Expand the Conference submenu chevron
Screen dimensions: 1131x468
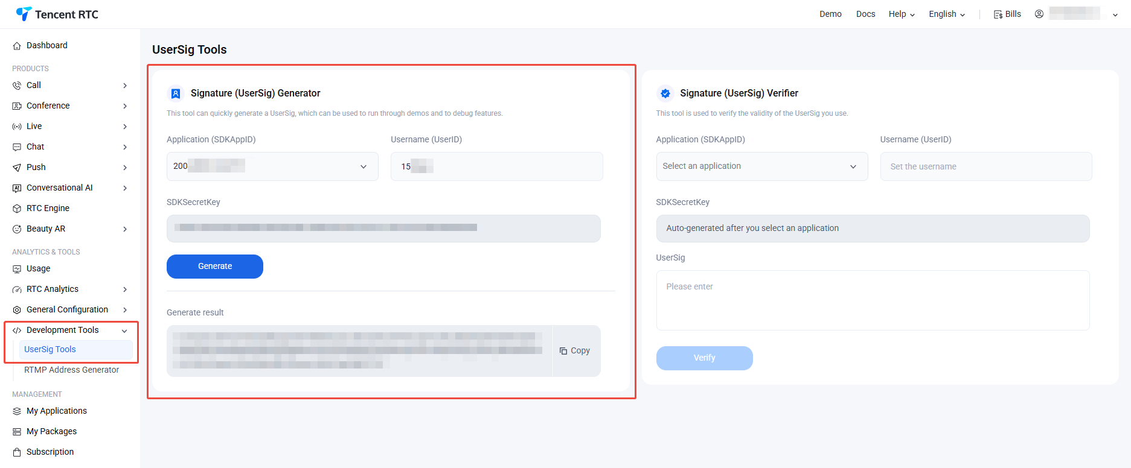click(125, 106)
